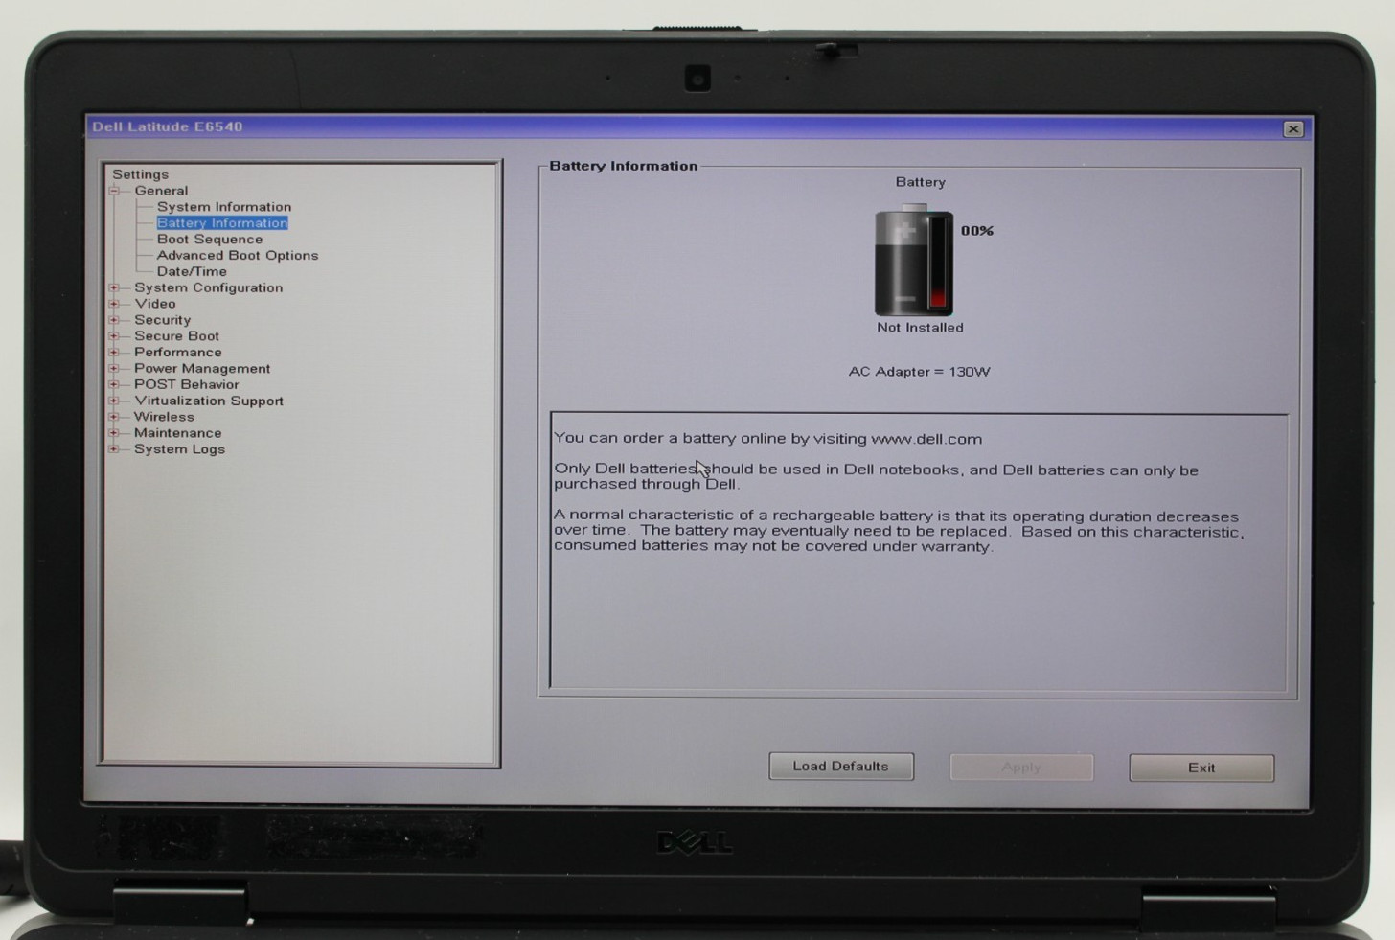Select Performance category label
1395x940 pixels.
pos(178,353)
